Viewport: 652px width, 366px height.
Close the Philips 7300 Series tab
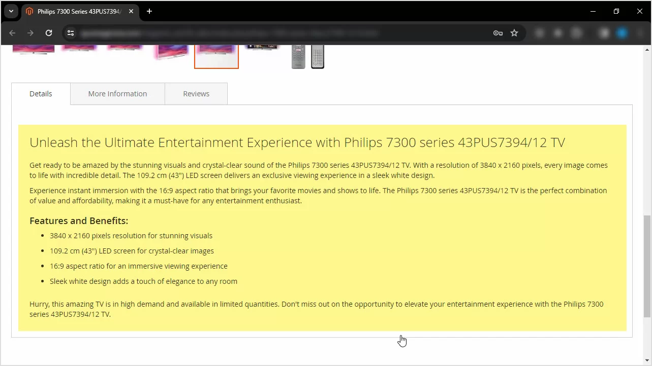click(131, 11)
